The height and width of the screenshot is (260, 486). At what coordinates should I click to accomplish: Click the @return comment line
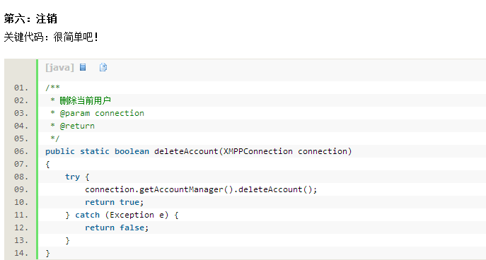(73, 126)
